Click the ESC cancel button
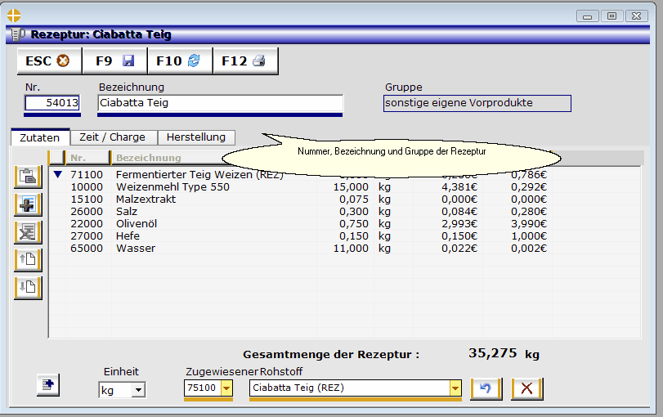663x417 pixels. 50,61
